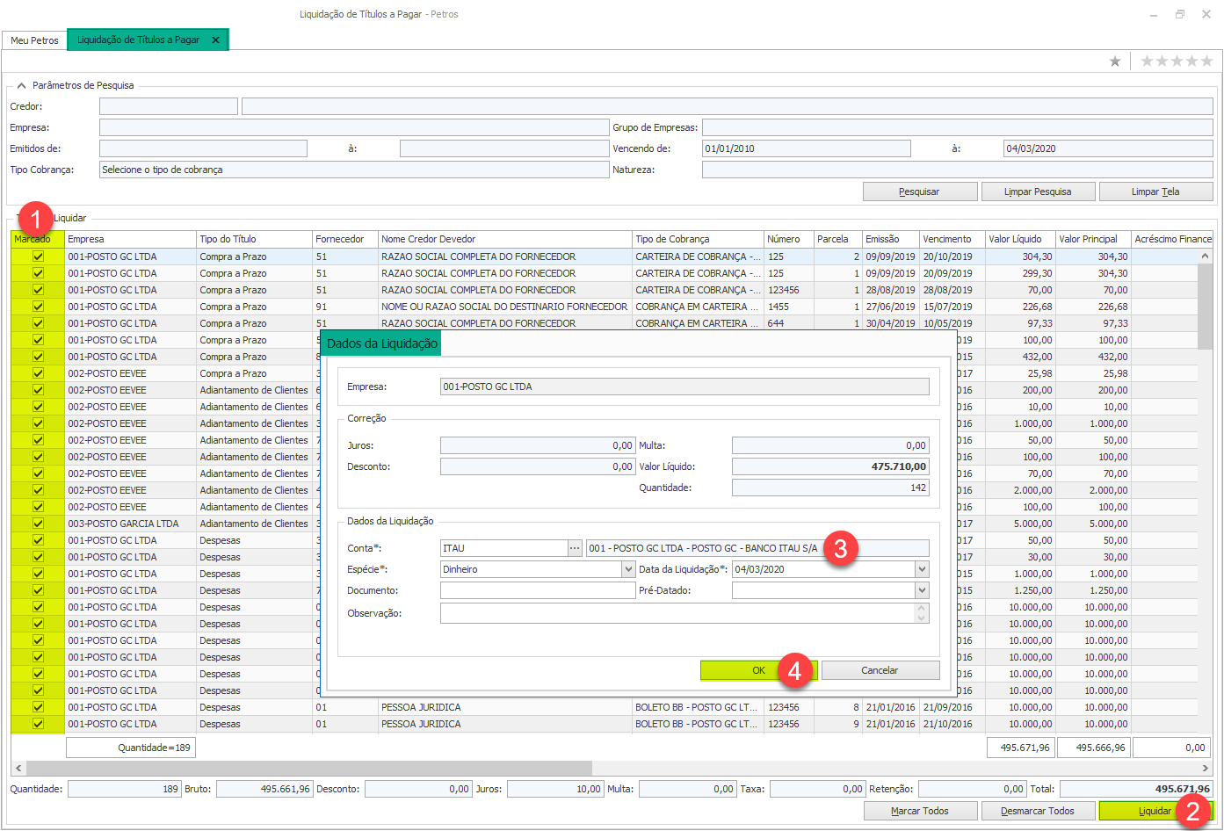Focus the Grupo de Empresas field

coord(958,127)
